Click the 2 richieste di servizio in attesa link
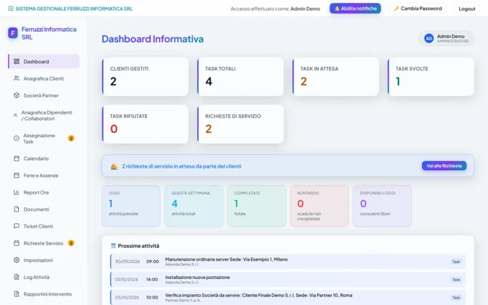 (x=182, y=166)
